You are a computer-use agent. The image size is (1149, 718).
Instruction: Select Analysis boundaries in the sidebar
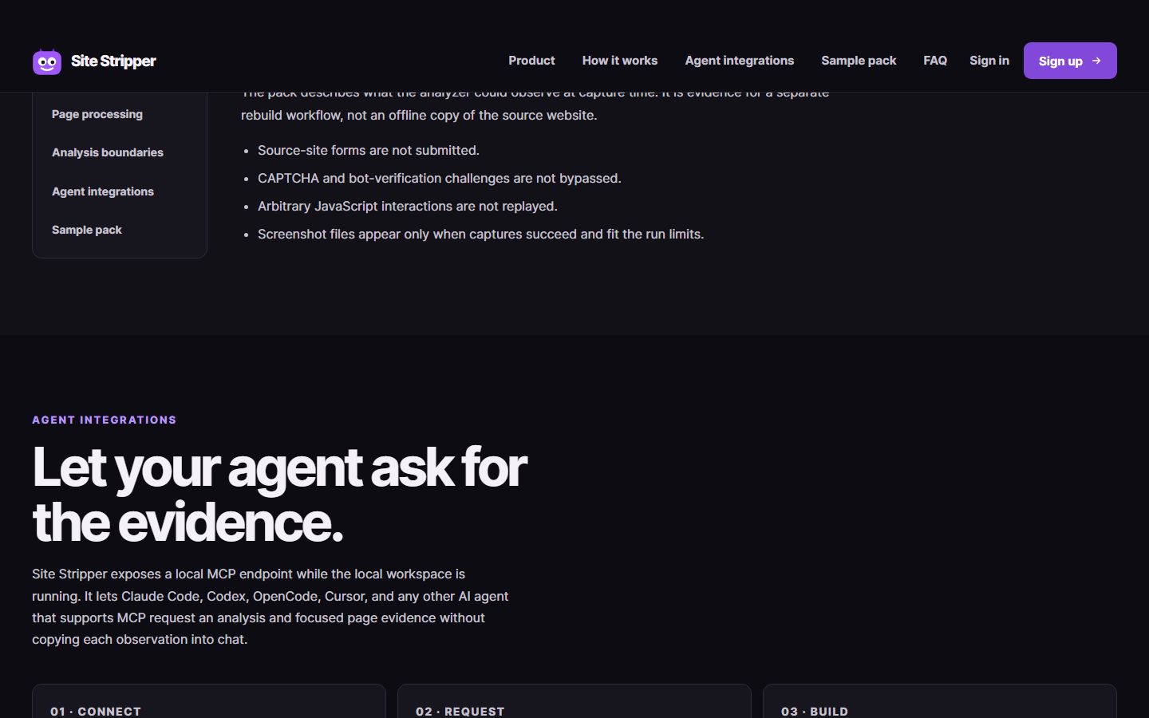(108, 152)
